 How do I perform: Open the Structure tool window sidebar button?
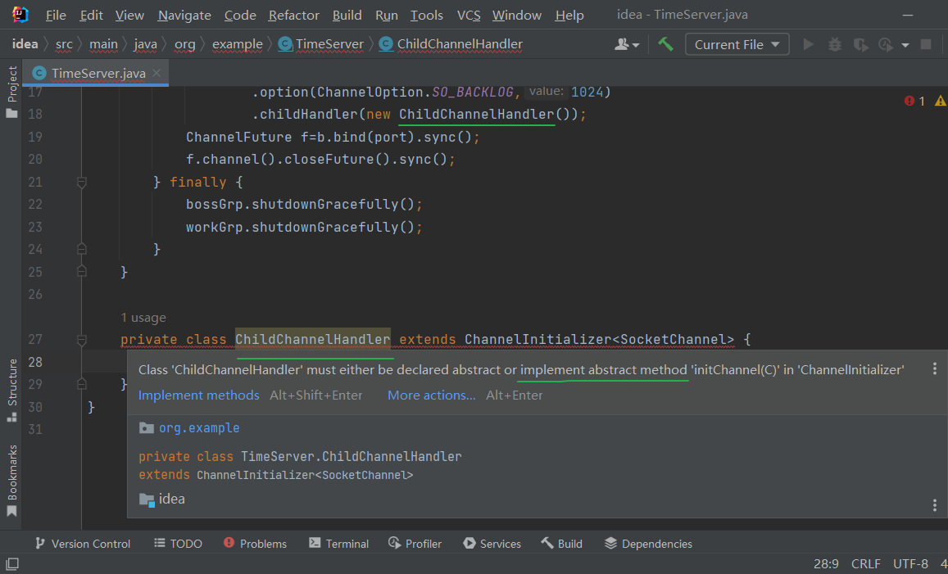pyautogui.click(x=11, y=391)
